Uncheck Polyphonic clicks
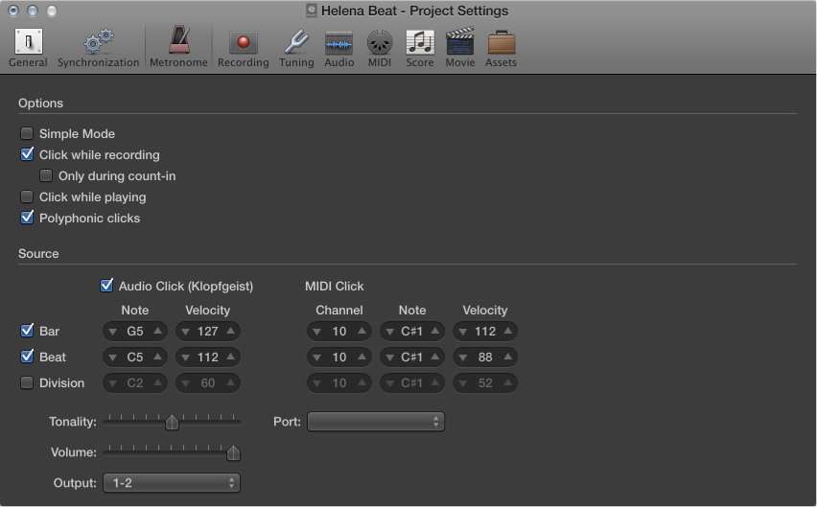The height and width of the screenshot is (508, 817). [x=27, y=218]
